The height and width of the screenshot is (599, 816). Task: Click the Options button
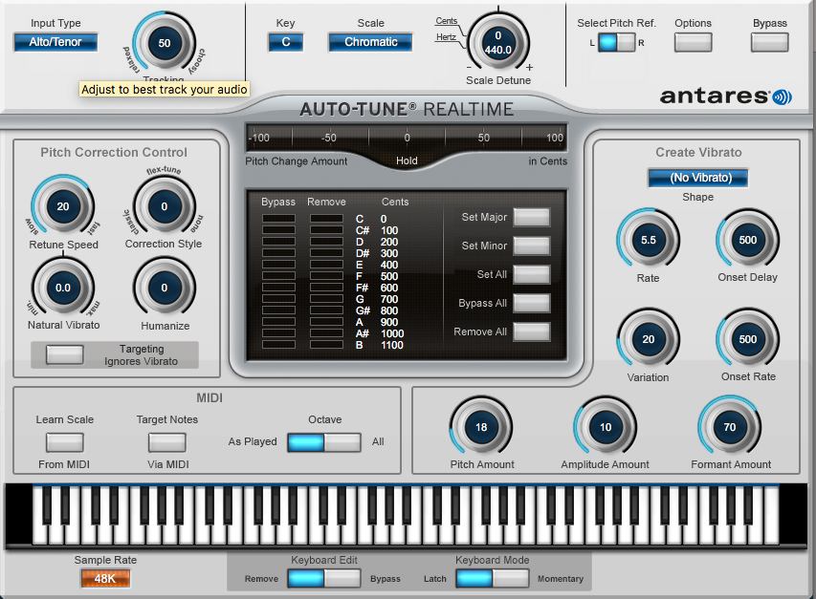pos(694,43)
